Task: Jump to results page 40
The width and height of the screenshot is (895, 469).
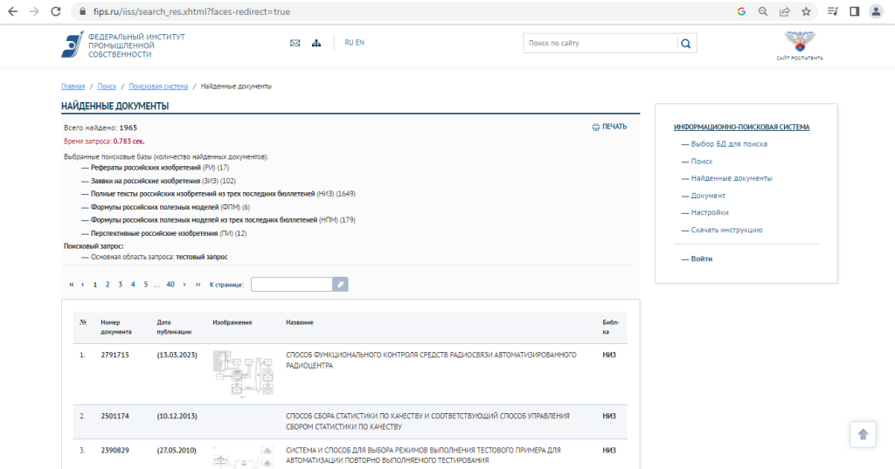Action: [170, 284]
